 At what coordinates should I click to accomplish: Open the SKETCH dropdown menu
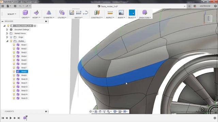(x=78, y=18)
